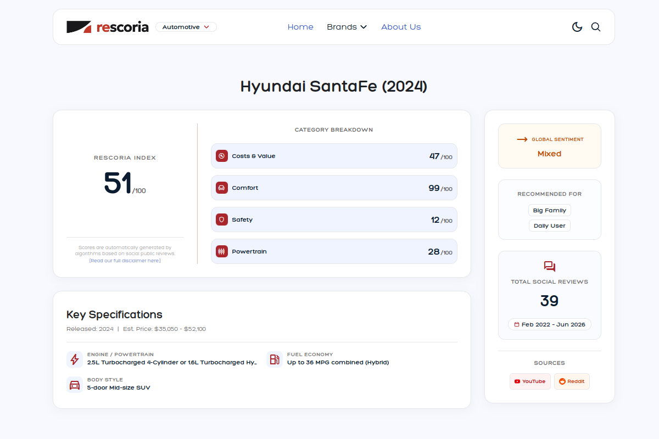Open the About Us page
This screenshot has height=439, width=659.
[401, 27]
